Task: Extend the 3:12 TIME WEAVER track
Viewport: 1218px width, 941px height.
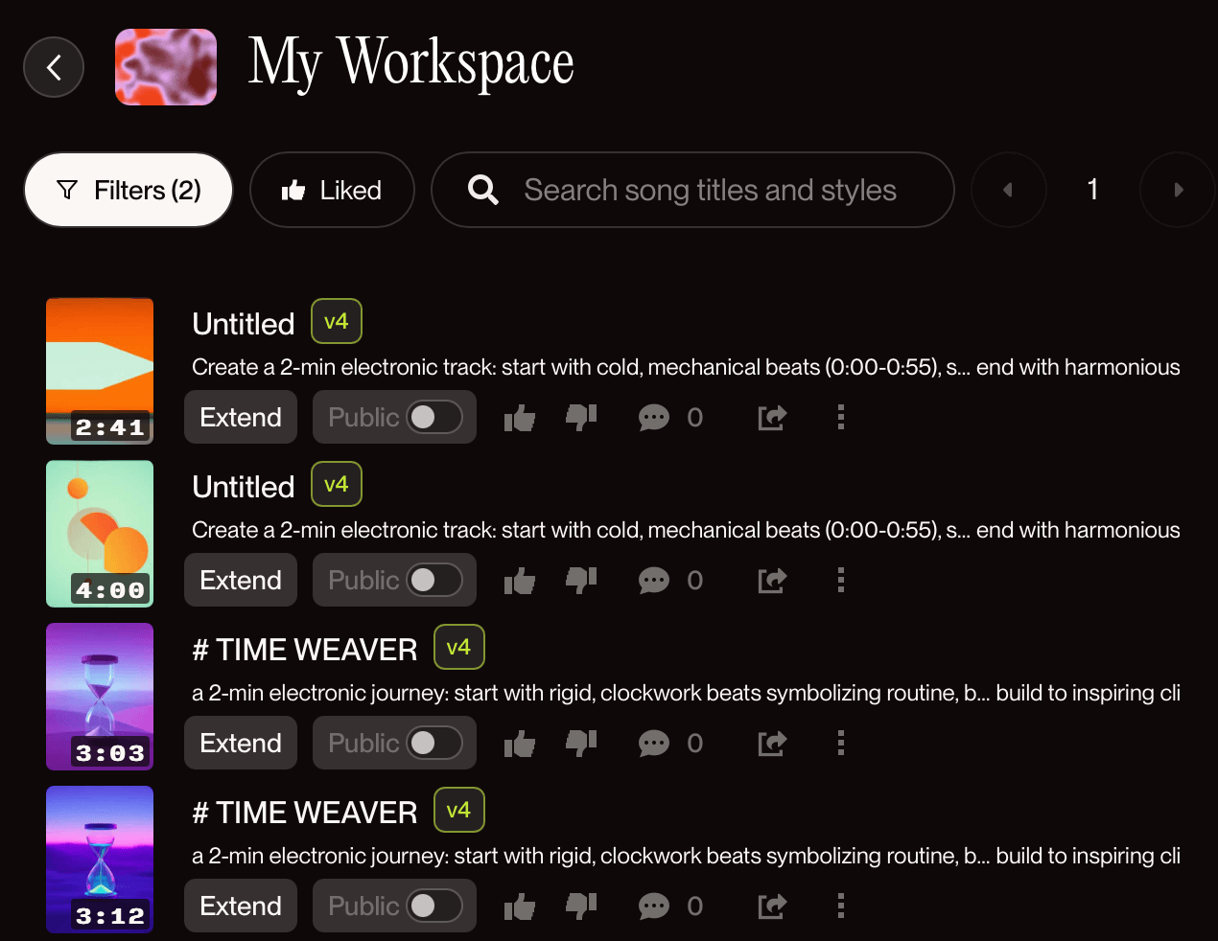Action: (241, 906)
